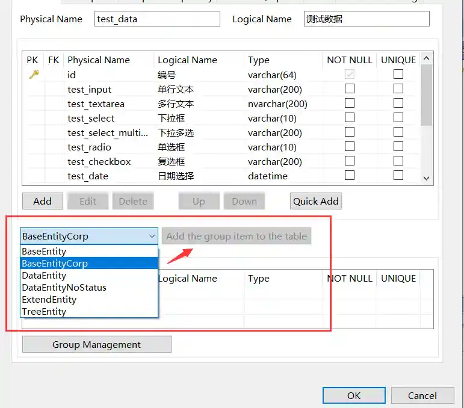This screenshot has height=408, width=464.
Task: Enable NOT NULL for test_radio
Action: [x=350, y=146]
